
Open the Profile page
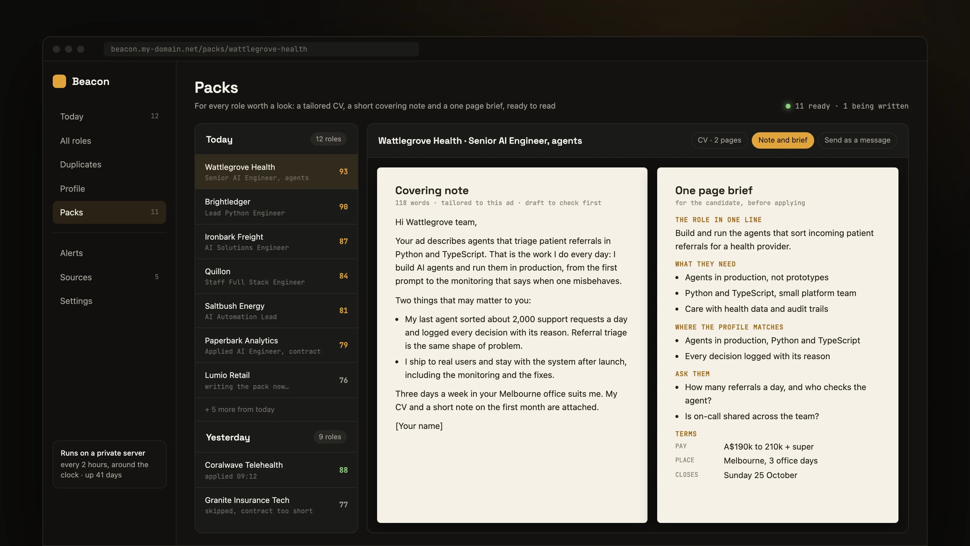click(109, 188)
